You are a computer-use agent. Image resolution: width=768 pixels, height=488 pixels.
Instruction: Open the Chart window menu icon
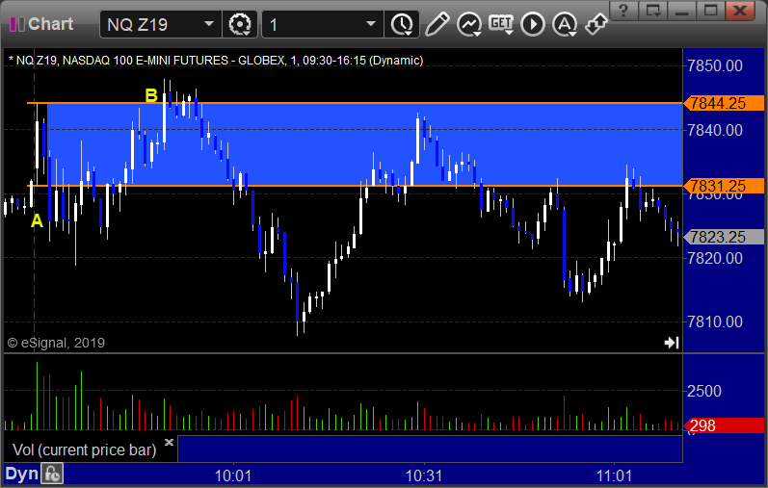[16, 24]
